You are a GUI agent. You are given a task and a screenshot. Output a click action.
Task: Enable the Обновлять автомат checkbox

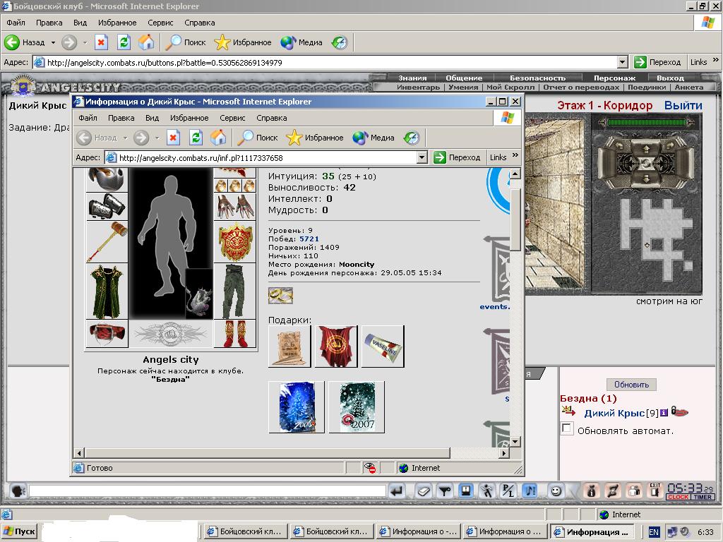tap(567, 428)
